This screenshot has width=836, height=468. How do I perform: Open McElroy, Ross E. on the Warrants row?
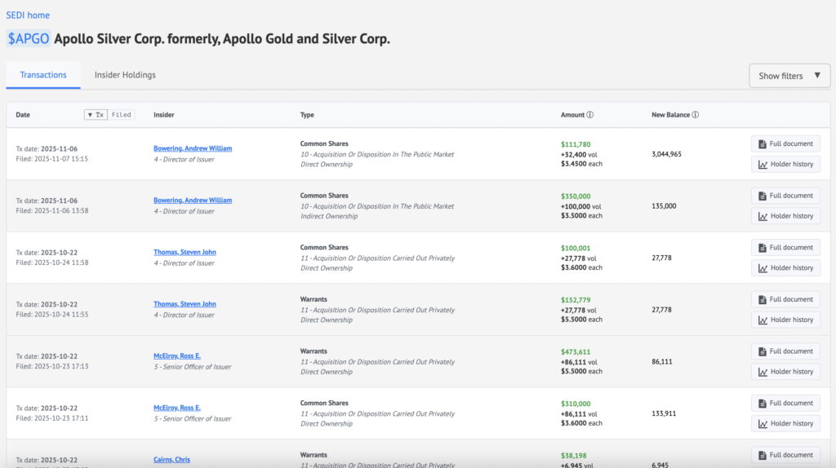point(177,356)
